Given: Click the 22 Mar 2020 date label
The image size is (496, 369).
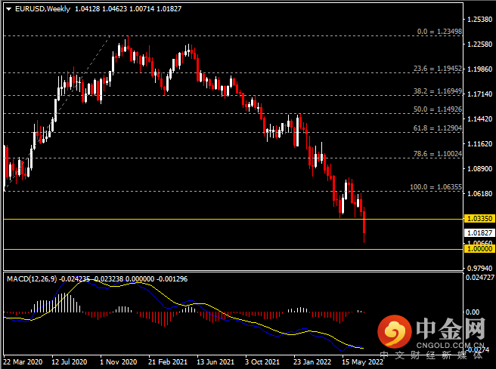Looking at the screenshot, I should (x=23, y=362).
